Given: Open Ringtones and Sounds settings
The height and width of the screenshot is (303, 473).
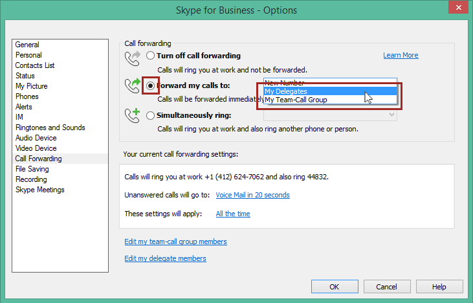Looking at the screenshot, I should point(60,128).
